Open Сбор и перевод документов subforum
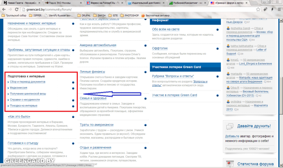 click(28, 82)
